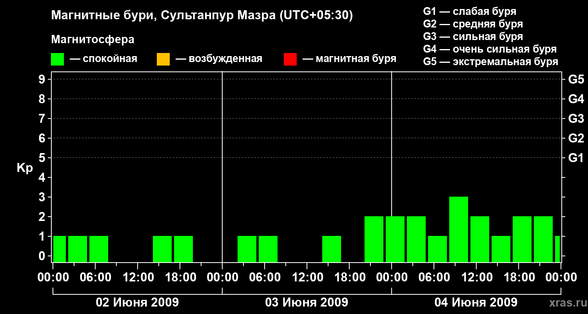Screen dimensions: 588x314
Task: Click the 'Магнитосфера' heading
Action: click(93, 40)
